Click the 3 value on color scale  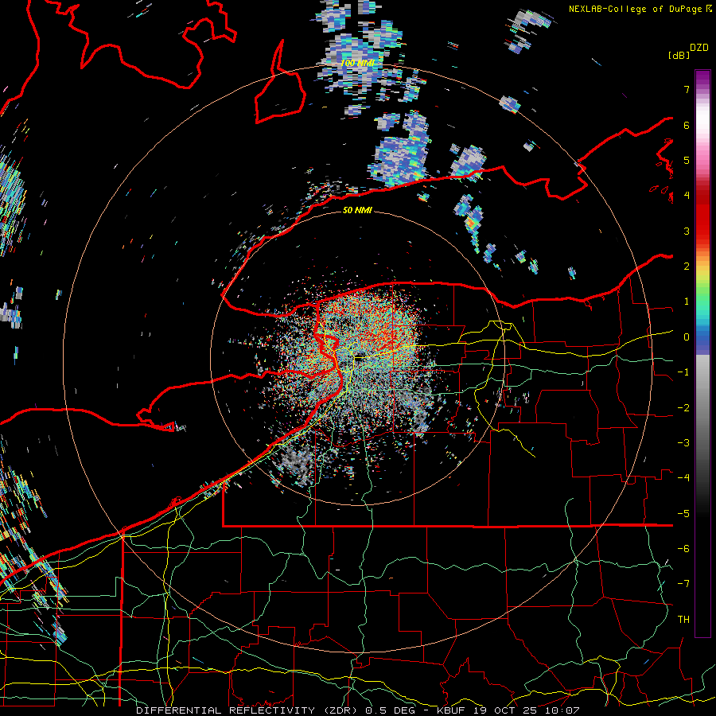coord(687,231)
